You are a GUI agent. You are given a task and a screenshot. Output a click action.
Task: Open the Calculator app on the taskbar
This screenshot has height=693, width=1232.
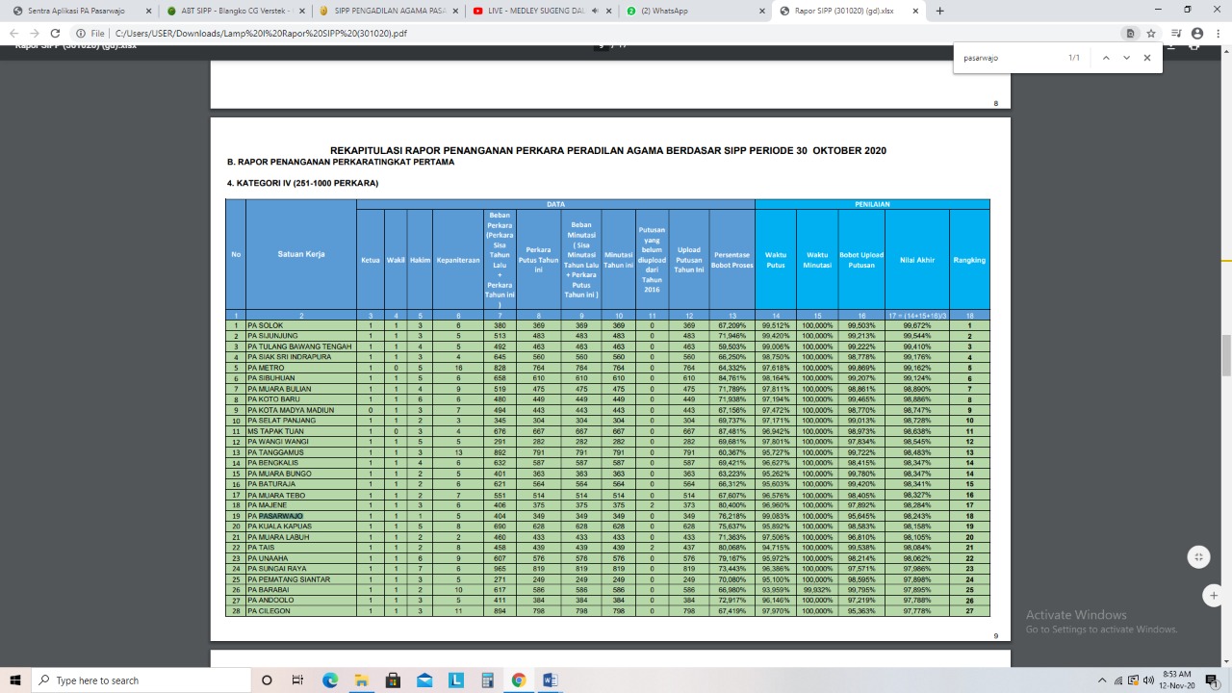click(487, 680)
